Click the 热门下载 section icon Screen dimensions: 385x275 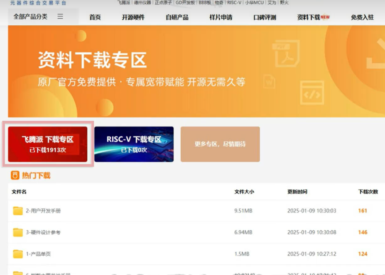pyautogui.click(x=15, y=175)
